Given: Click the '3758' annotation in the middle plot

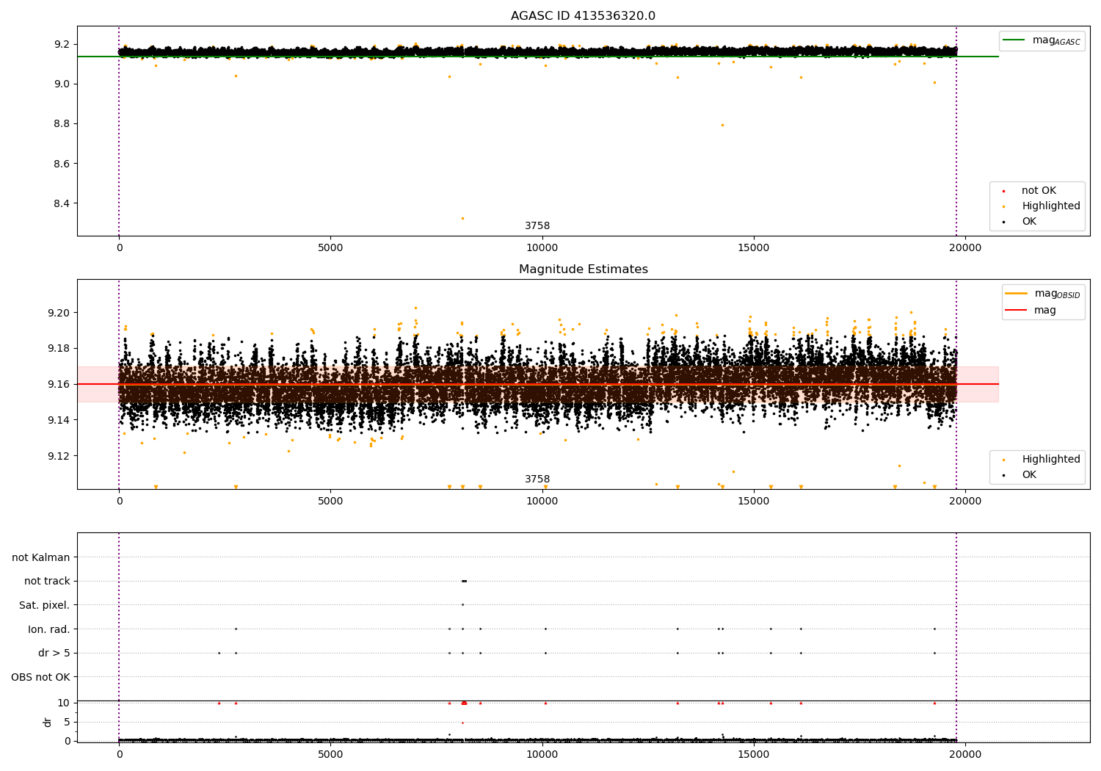Looking at the screenshot, I should pos(537,479).
